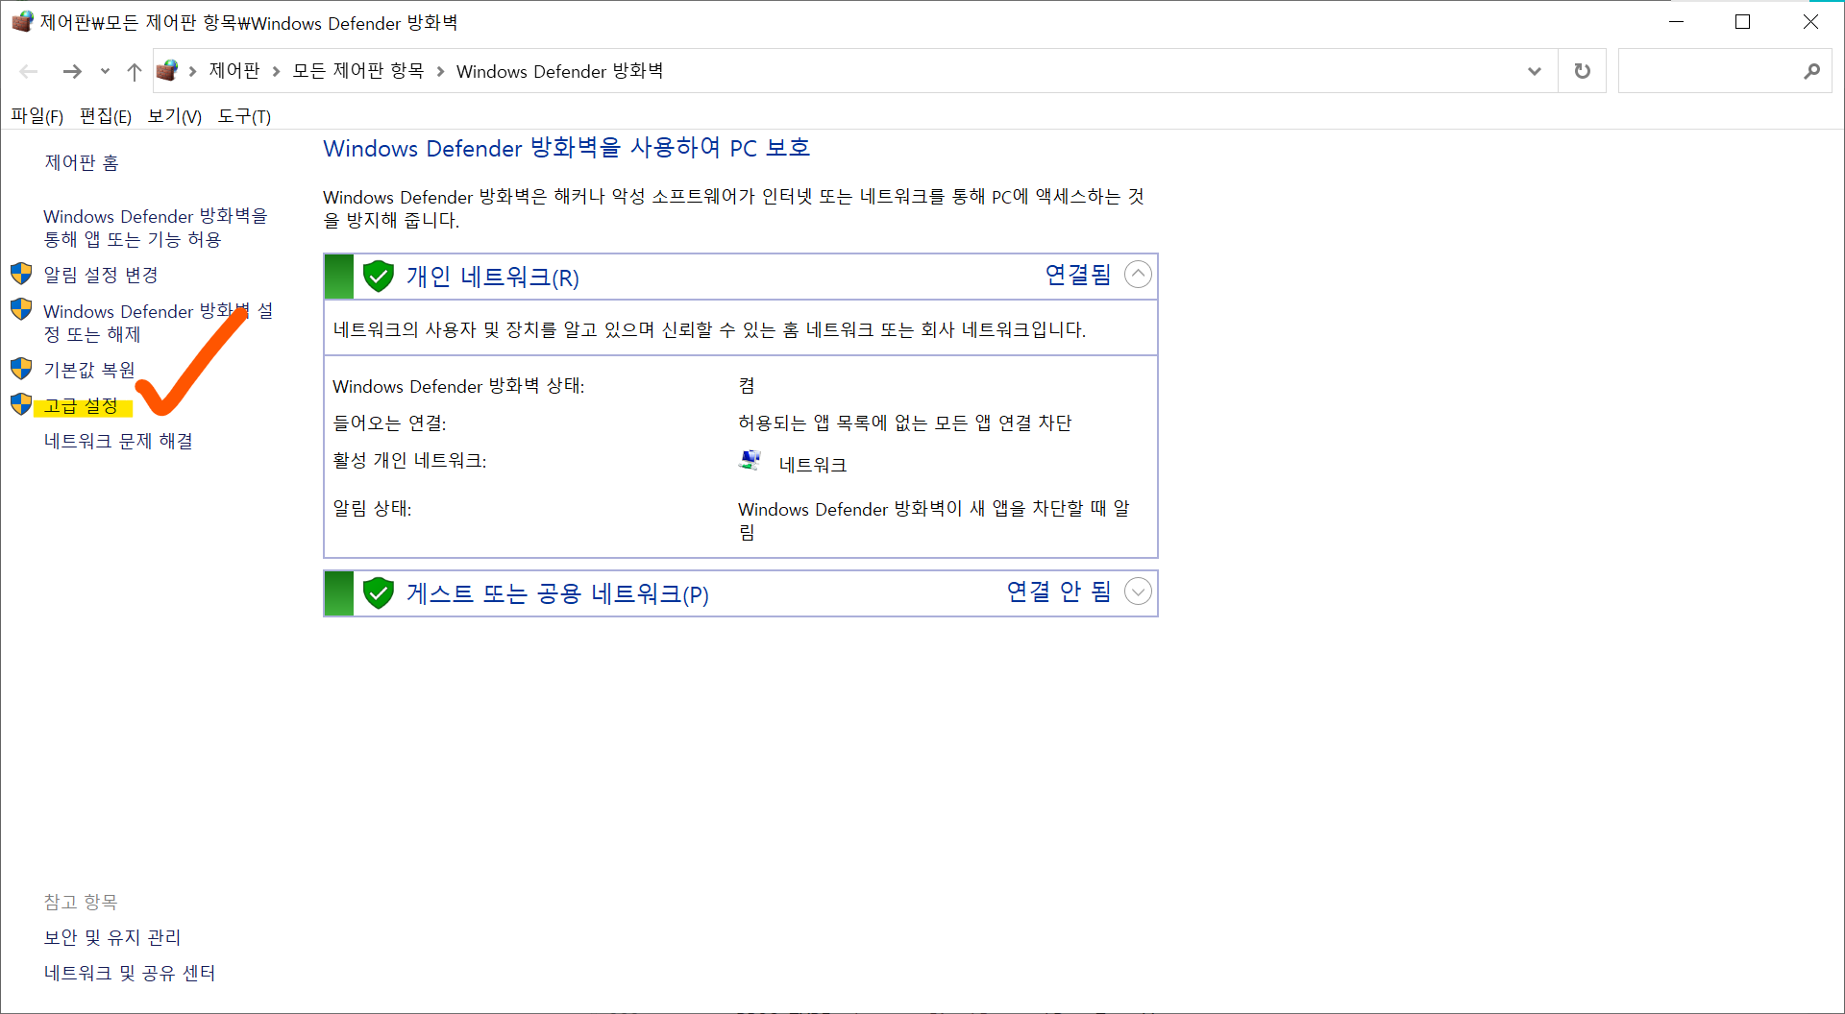
Task: Click the 들어오는 연결: label
Action: (389, 422)
